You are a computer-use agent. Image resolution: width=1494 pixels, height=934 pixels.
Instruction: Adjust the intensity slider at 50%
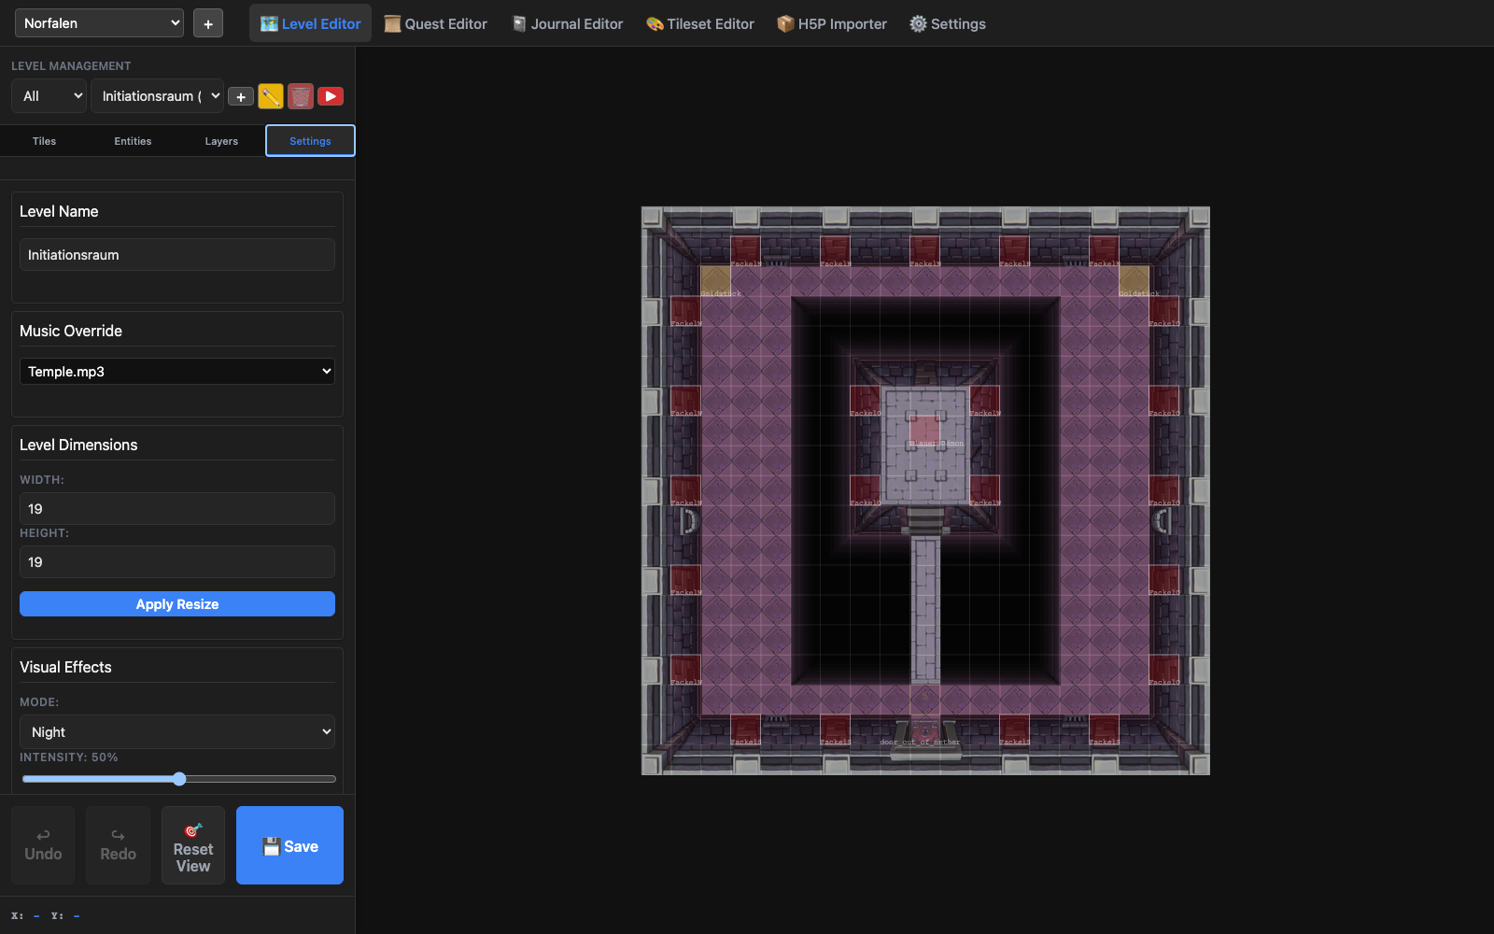point(178,778)
